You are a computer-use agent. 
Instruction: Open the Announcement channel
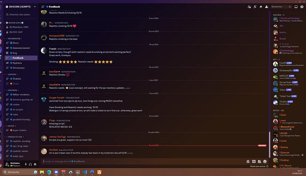21,48
